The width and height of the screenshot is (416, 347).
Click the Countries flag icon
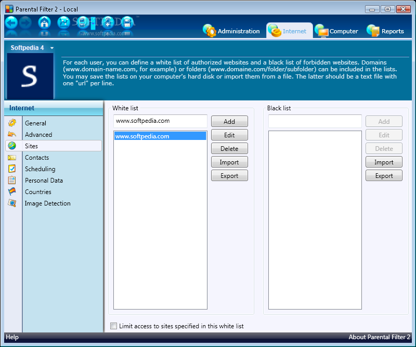click(x=12, y=191)
